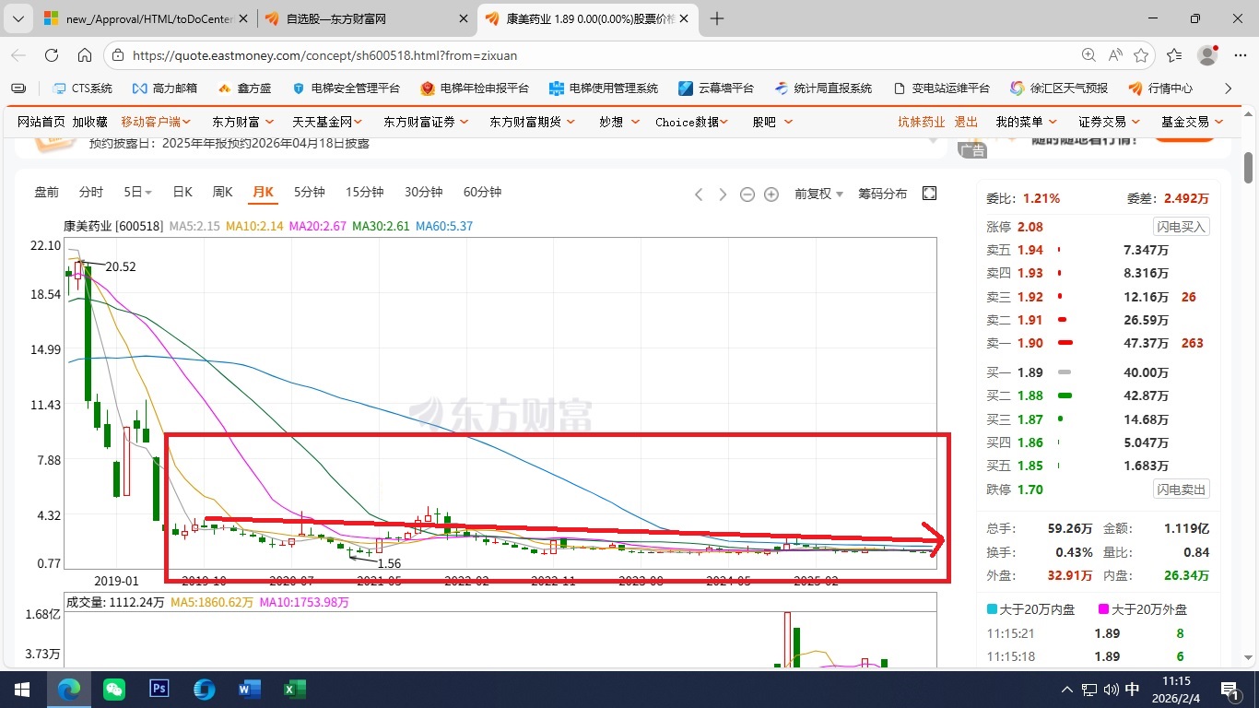Screen dimensions: 1259x708
Task: Expand the 我的菜单 dropdown
Action: 1025,122
